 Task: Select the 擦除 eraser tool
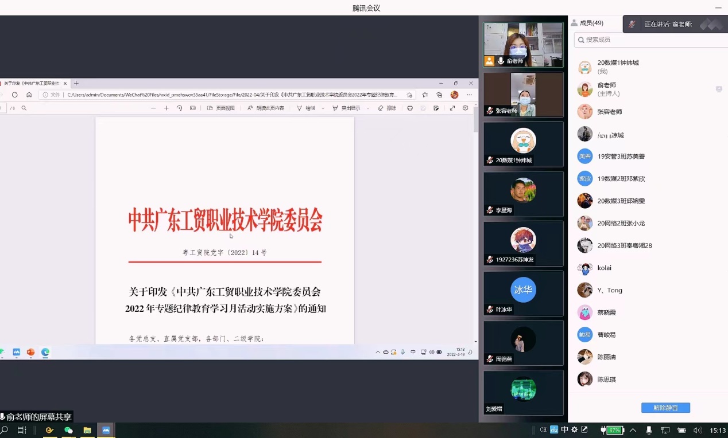coord(387,108)
